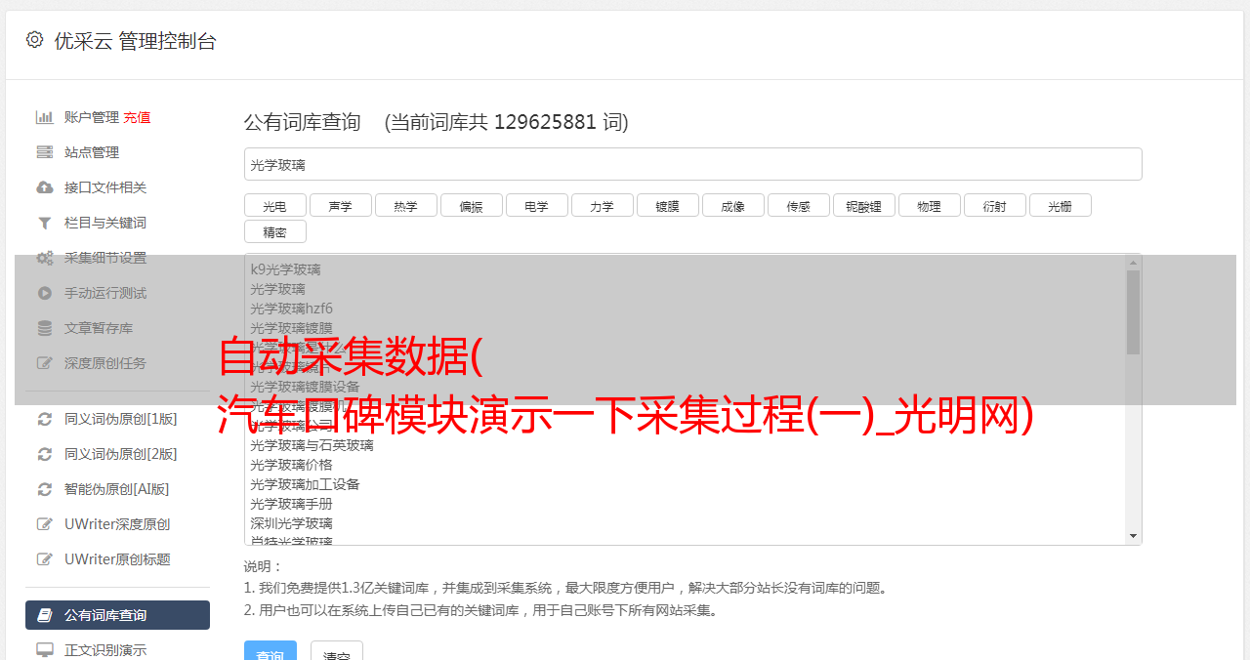Screen dimensions: 1250x660
Task: Pick the 精密 tag button
Action: 275,231
